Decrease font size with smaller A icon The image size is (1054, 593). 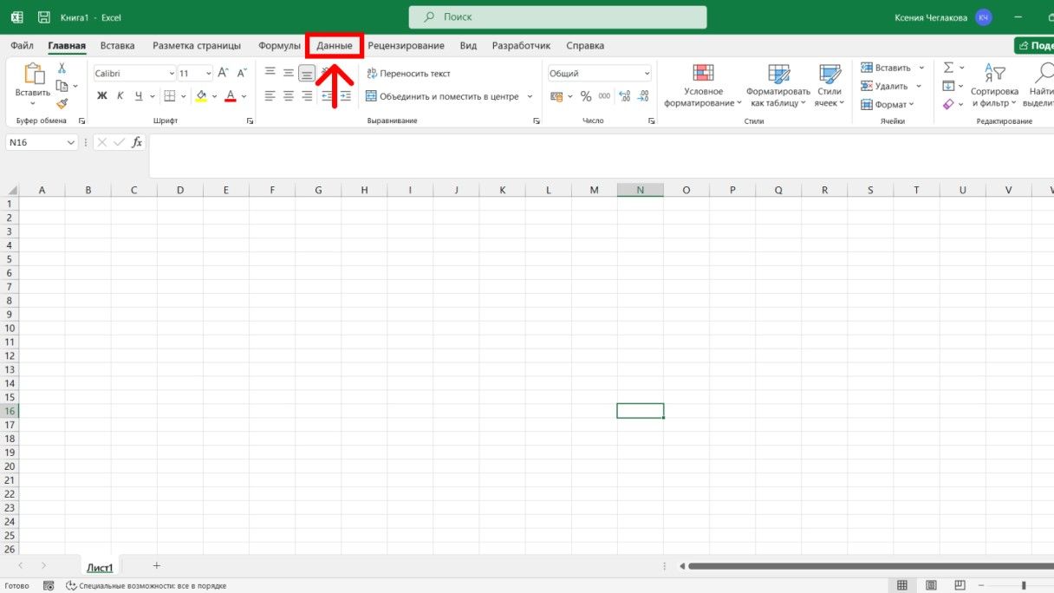coord(241,74)
